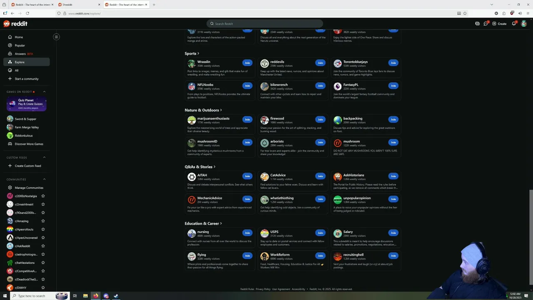Open the Privacy Policy footer link
Screen dimensions: 533x300
pos(263,289)
